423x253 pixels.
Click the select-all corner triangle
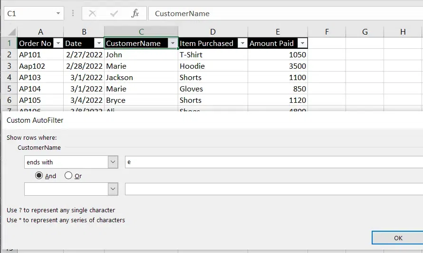click(x=11, y=32)
